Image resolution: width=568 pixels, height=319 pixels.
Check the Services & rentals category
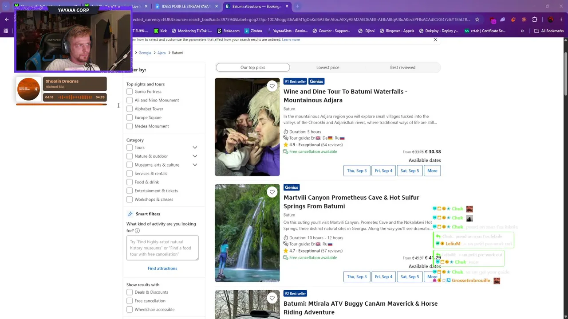[130, 174]
